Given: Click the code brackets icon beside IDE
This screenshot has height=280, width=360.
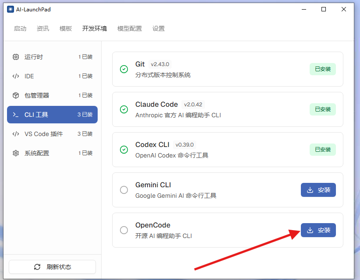Looking at the screenshot, I should 16,76.
